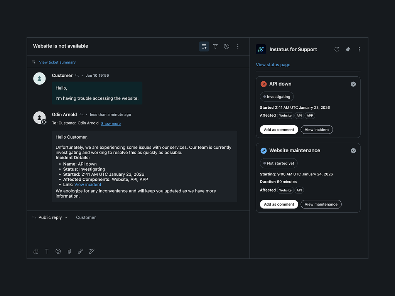Attach a file to the reply
This screenshot has height=296, width=395.
point(69,251)
